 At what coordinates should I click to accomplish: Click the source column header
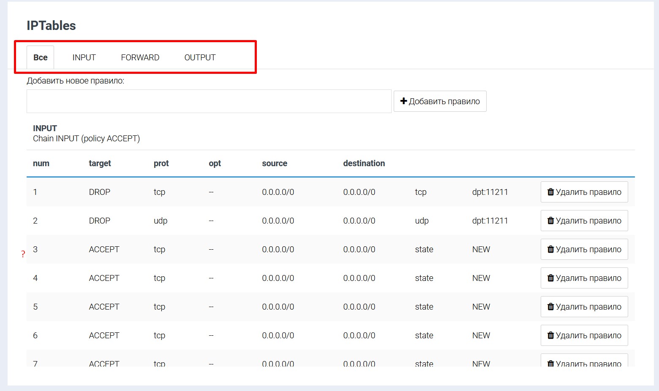coord(275,163)
